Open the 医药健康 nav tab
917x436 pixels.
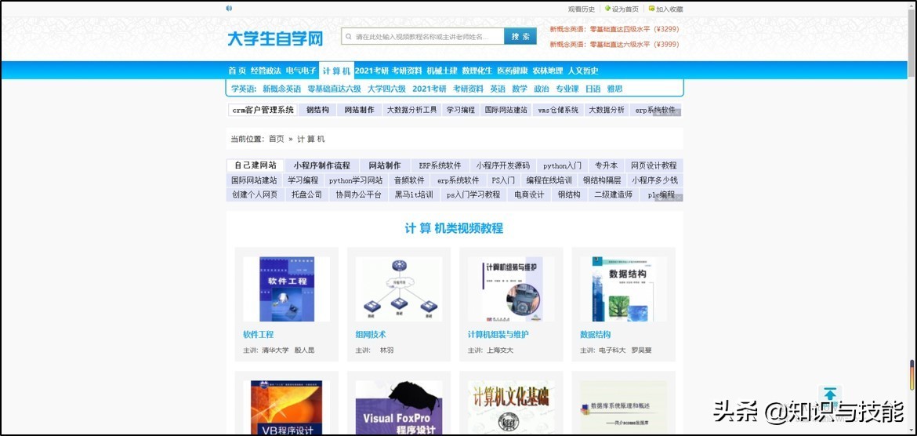(x=513, y=71)
